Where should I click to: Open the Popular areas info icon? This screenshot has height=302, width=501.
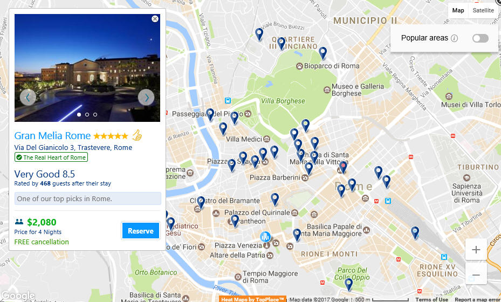pos(454,38)
